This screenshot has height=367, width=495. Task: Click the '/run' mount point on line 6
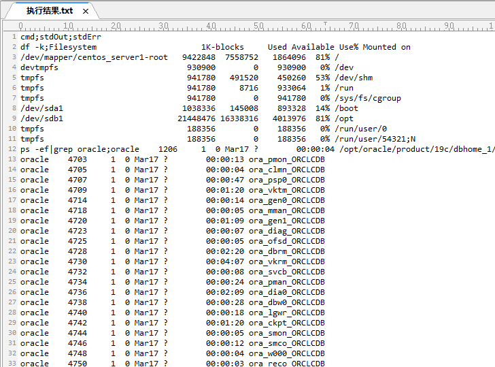[344, 88]
